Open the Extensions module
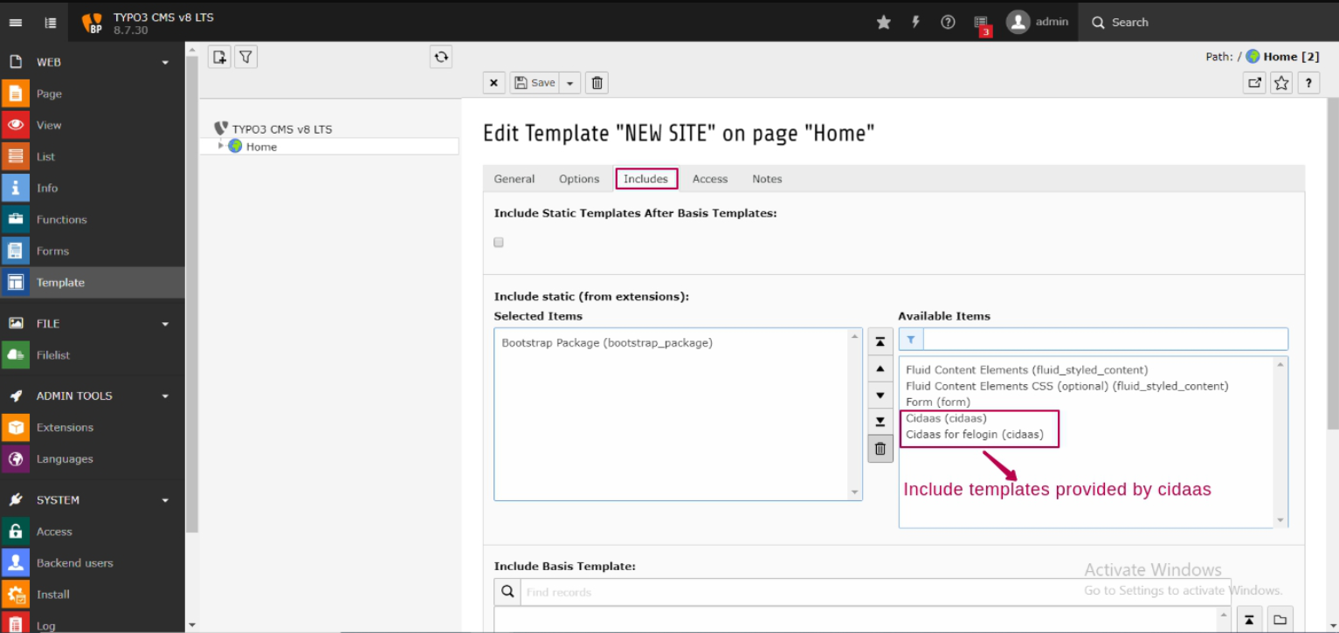 pos(66,427)
